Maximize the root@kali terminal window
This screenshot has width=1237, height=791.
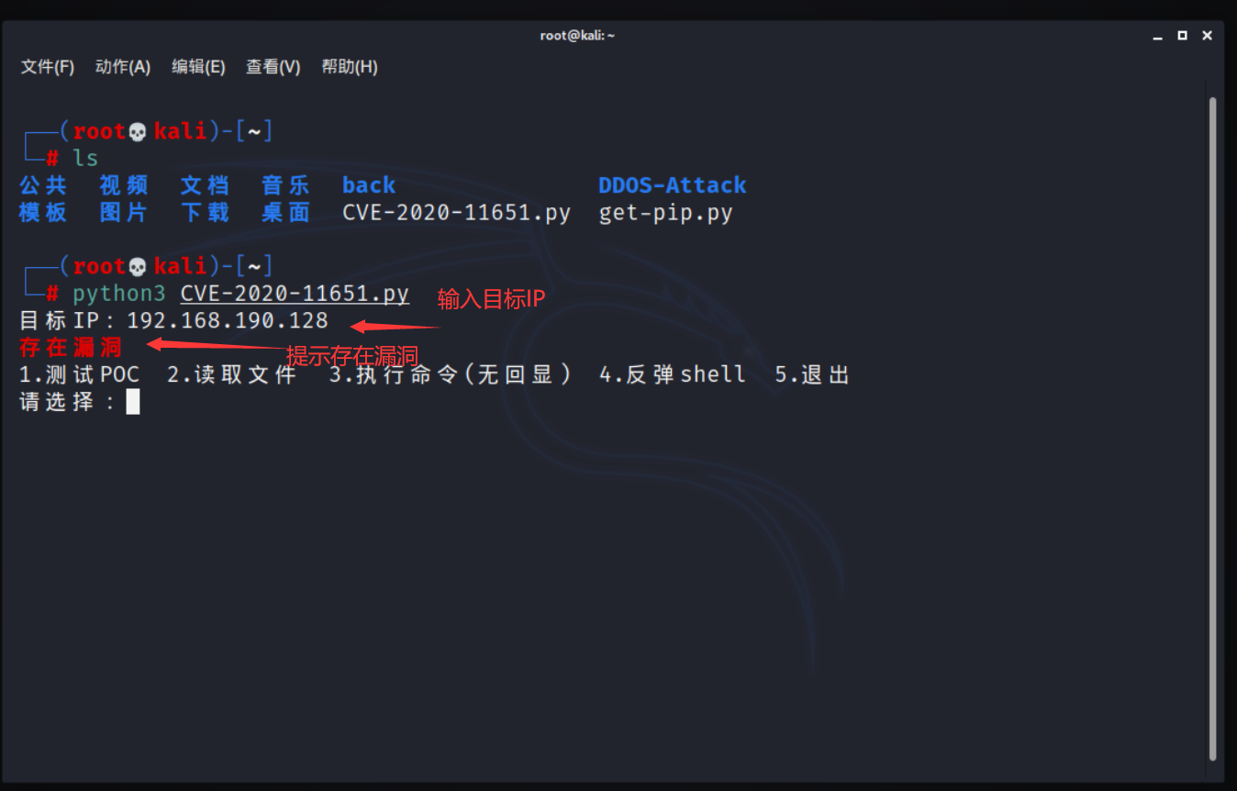click(x=1183, y=36)
